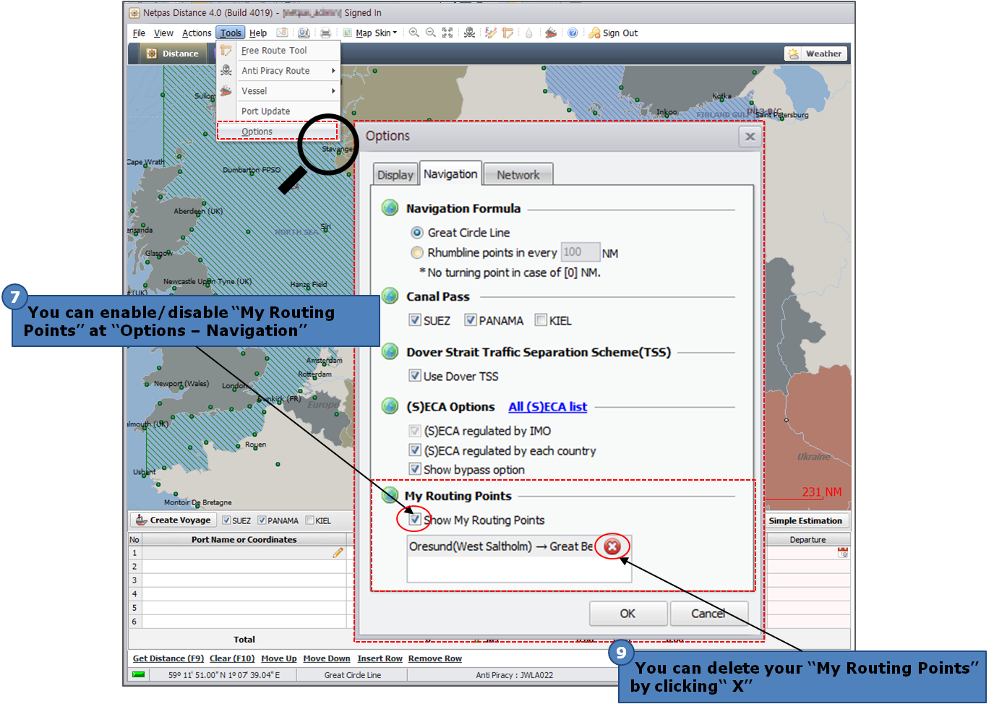Click the Weather button
994x704 pixels.
tap(815, 53)
